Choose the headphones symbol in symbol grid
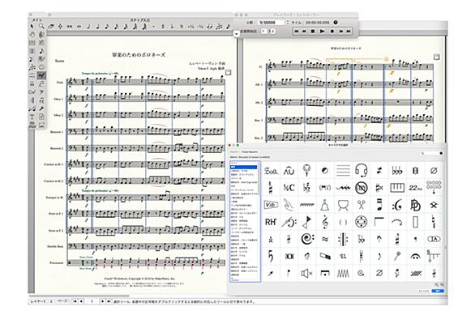Image resolution: width=475 pixels, height=315 pixels. (361, 170)
